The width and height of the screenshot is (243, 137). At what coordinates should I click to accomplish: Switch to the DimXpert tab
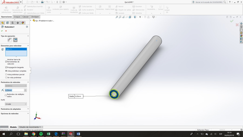click(35, 17)
